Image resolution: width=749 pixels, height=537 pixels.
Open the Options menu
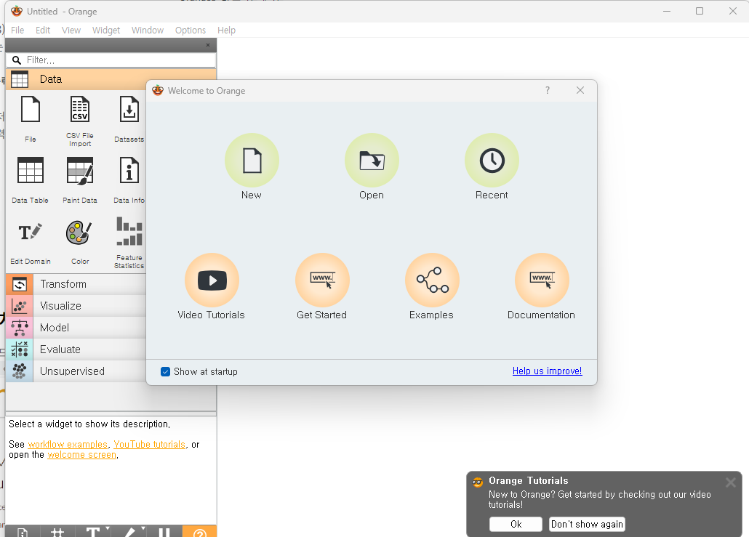191,30
